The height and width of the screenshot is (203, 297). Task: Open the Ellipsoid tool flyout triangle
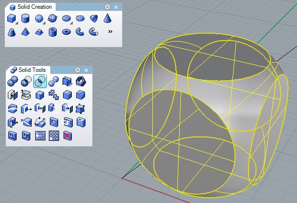[x=71, y=23]
